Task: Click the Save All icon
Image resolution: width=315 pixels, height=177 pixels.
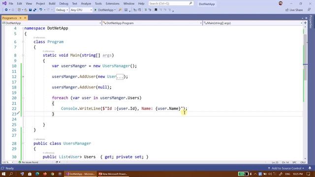Action: pos(35,10)
